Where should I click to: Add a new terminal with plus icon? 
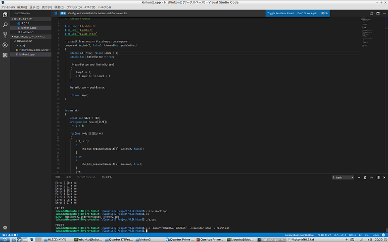pyautogui.click(x=359, y=177)
